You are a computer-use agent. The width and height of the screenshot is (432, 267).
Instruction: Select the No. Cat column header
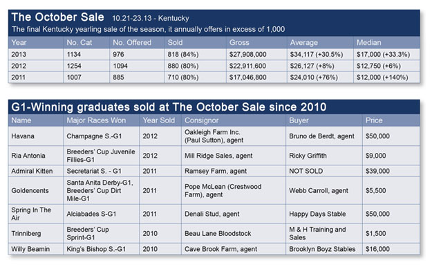(79, 42)
